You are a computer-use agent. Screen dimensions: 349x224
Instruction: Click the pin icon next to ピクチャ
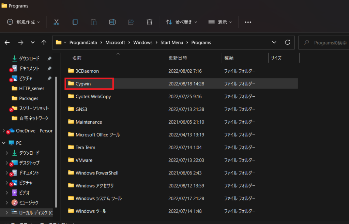(49, 78)
